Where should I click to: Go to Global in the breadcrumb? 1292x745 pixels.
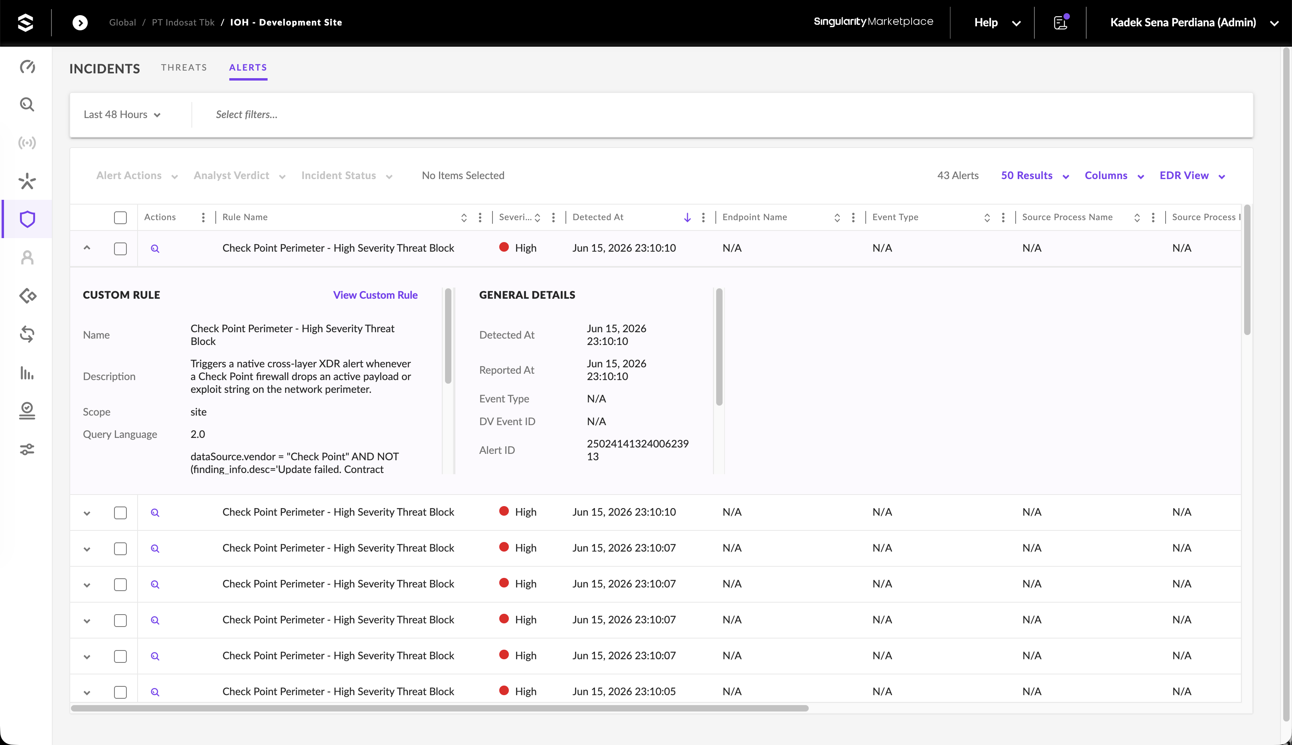122,22
